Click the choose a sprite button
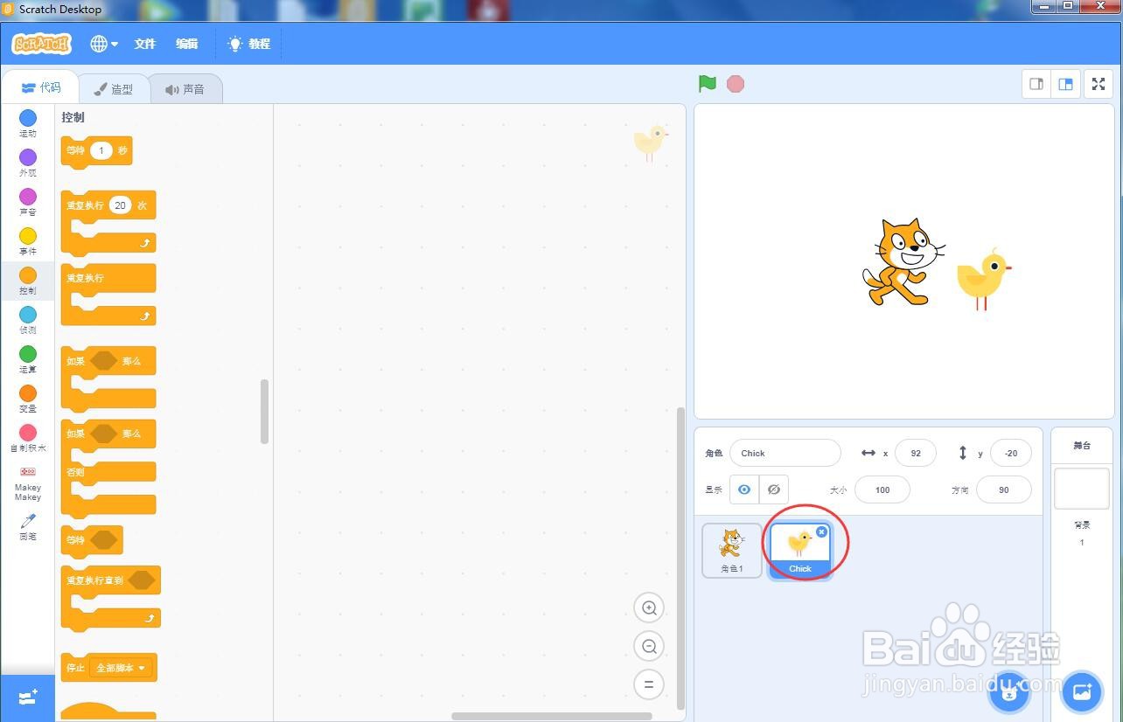The height and width of the screenshot is (722, 1123). [1009, 694]
